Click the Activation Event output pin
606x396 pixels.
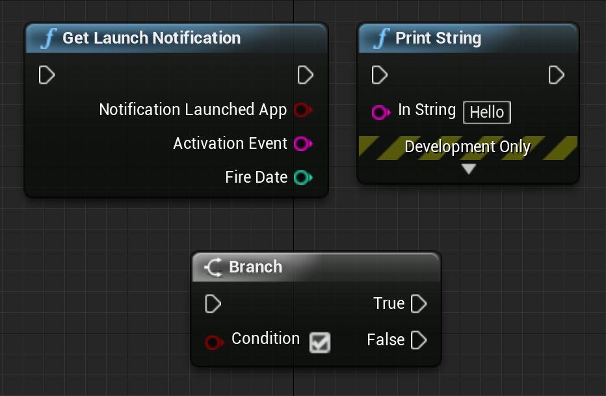[x=302, y=144]
